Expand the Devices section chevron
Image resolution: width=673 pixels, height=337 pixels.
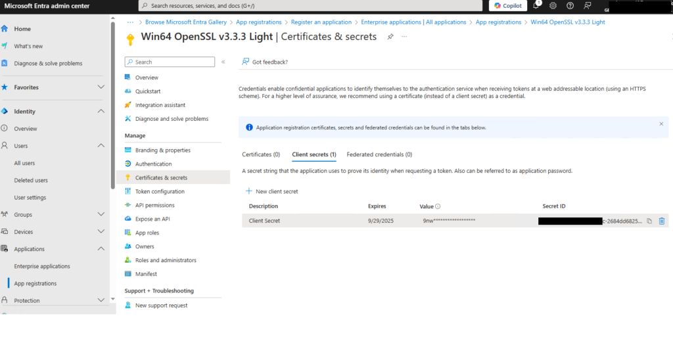[x=101, y=231]
